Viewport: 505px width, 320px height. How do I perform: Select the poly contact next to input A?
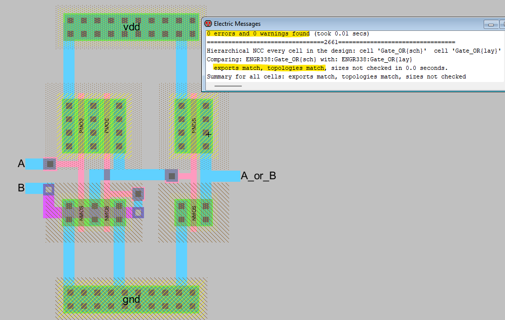pos(49,164)
